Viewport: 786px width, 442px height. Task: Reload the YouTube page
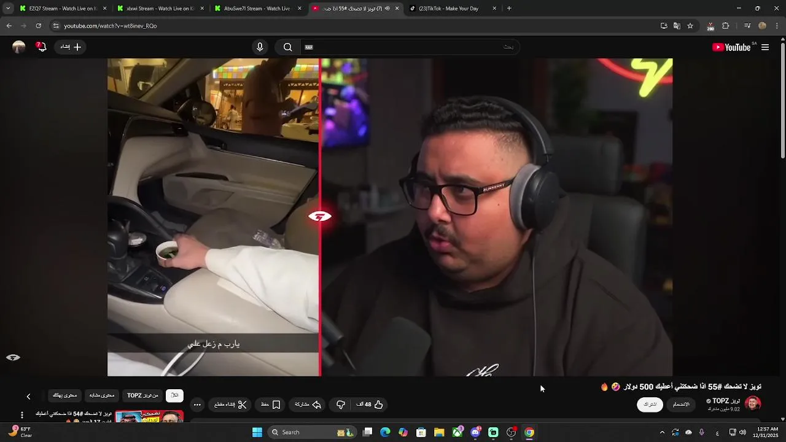pos(38,26)
